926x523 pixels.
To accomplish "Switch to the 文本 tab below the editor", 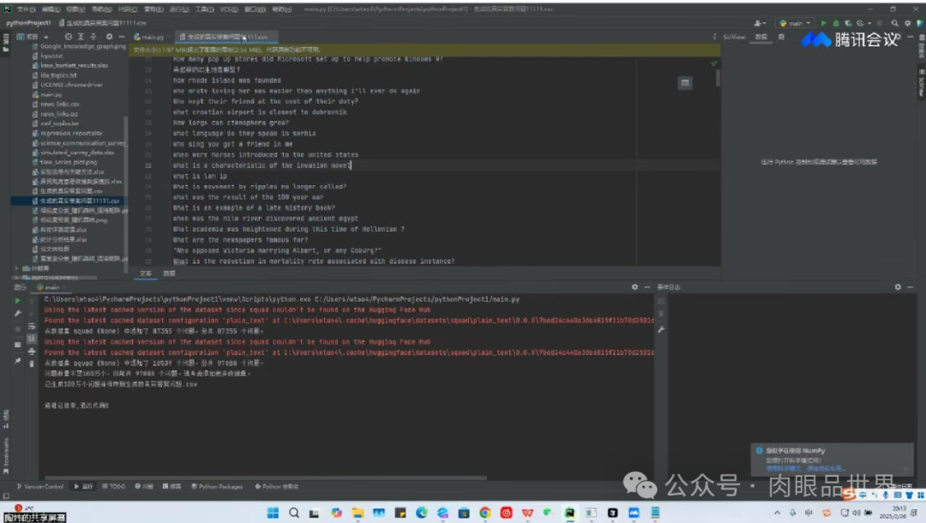I will point(145,274).
